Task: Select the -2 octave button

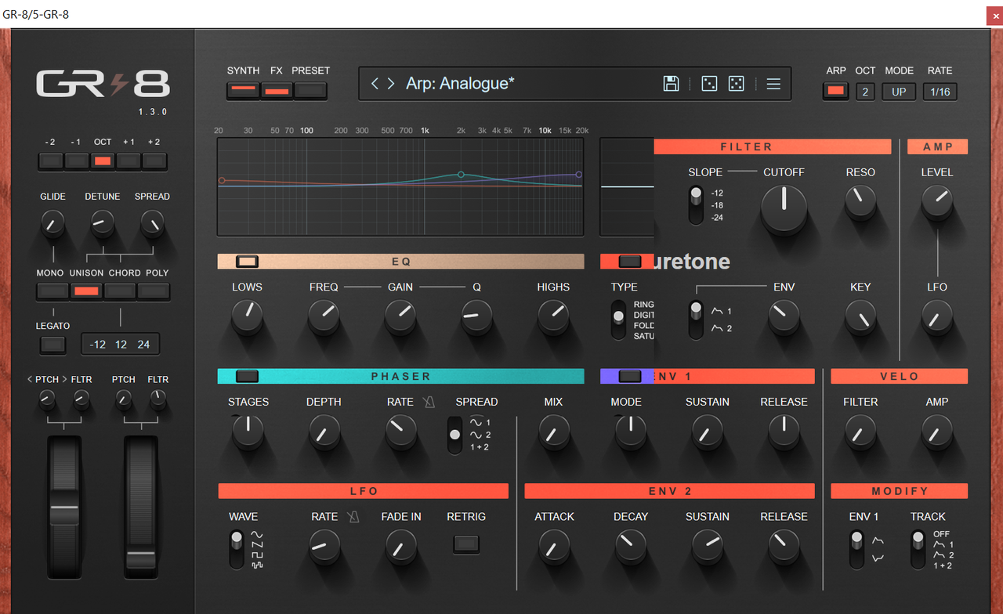Action: coord(51,161)
